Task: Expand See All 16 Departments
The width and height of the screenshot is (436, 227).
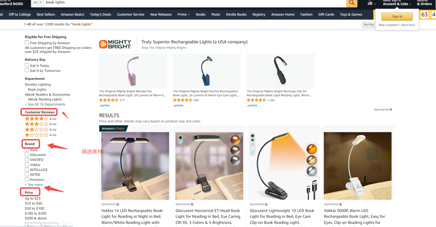Action: click(x=45, y=104)
